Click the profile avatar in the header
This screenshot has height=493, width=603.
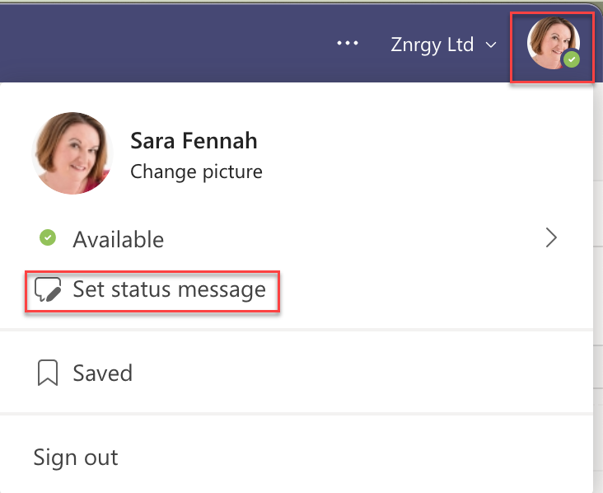550,45
